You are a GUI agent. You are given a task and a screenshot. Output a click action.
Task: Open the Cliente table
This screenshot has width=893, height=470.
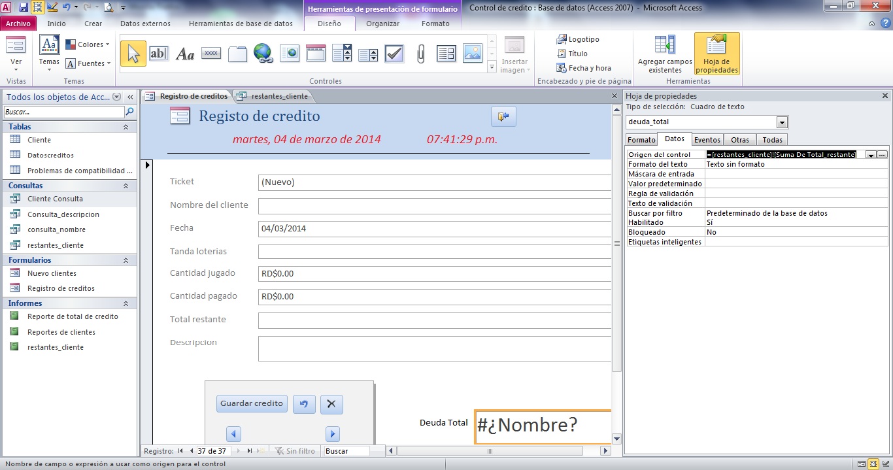39,140
